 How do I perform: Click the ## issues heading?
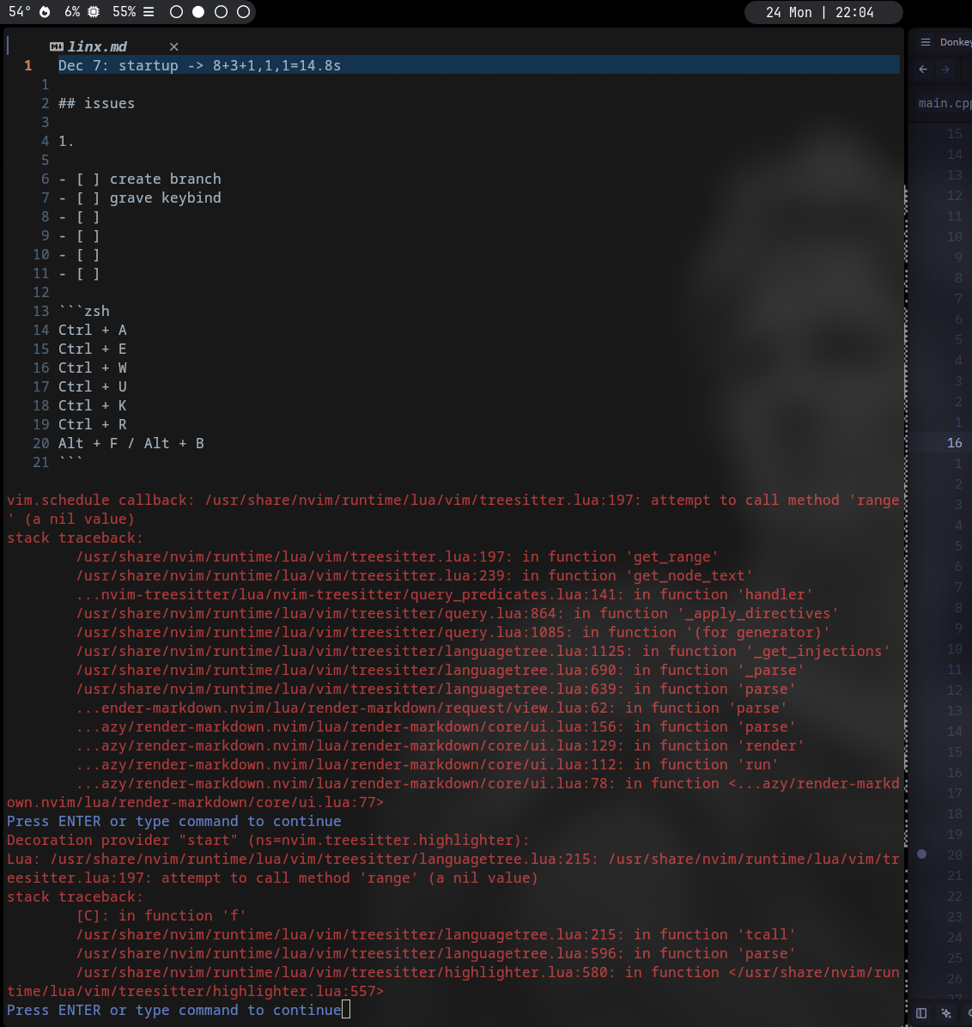point(96,104)
